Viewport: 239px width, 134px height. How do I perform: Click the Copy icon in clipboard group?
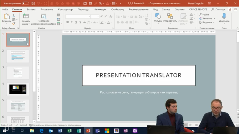pos(14,19)
